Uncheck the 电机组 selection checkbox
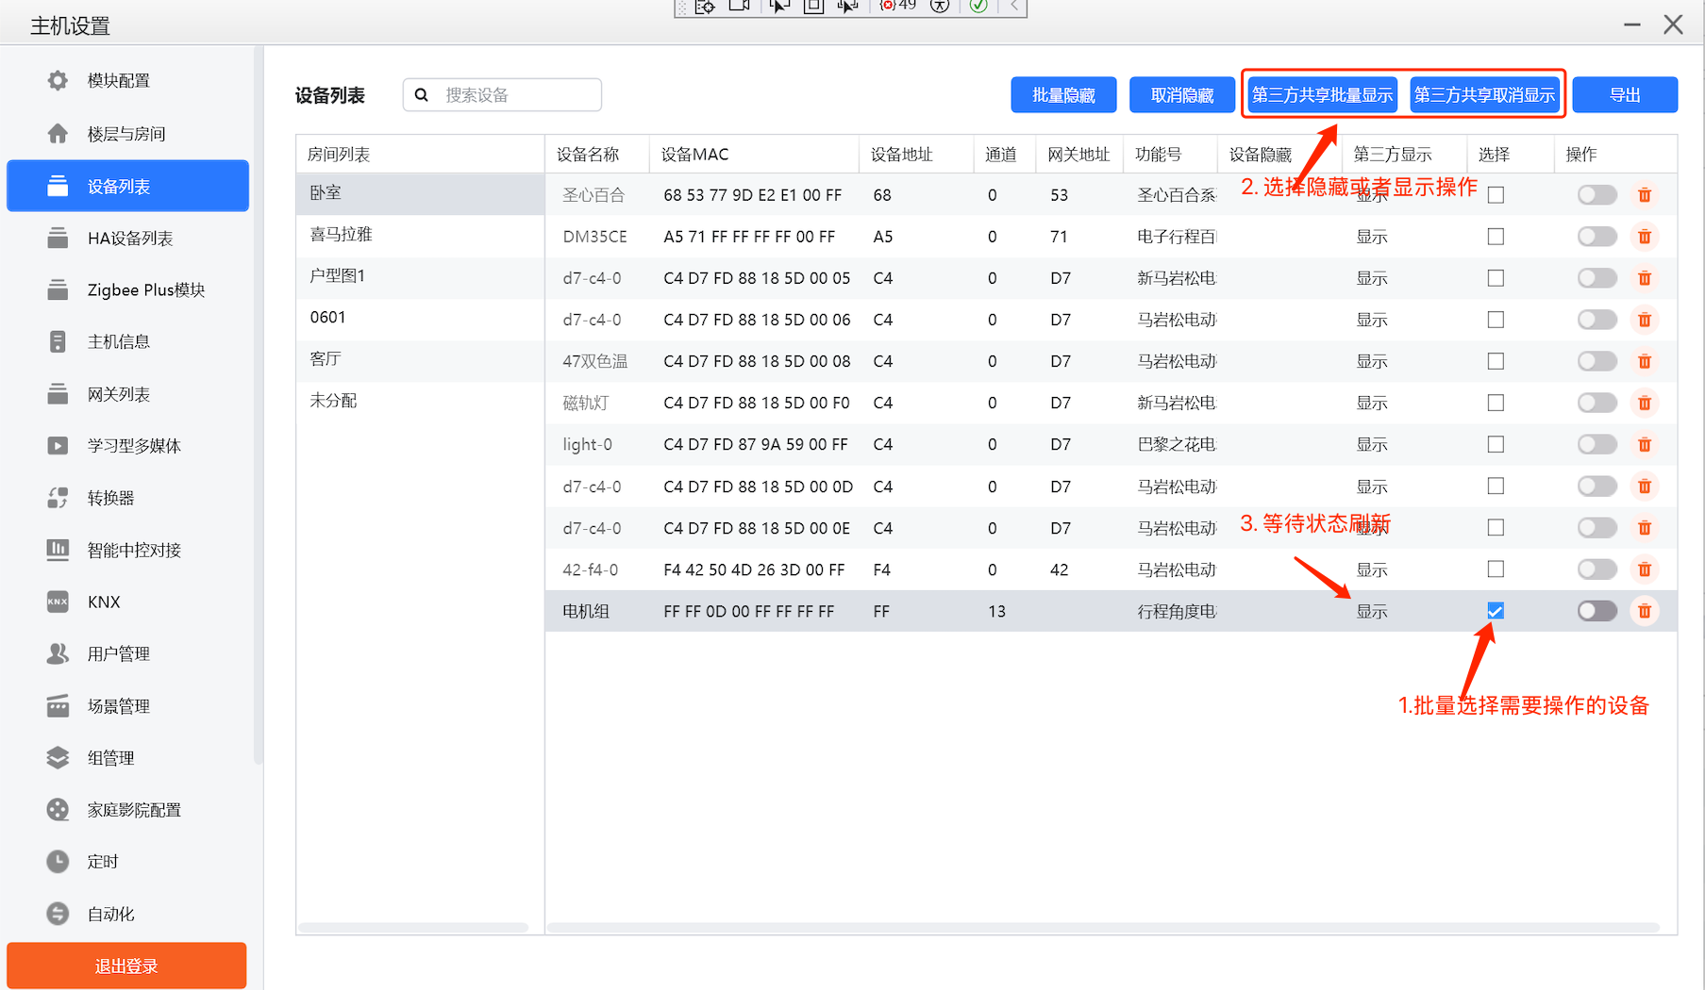Viewport: 1705px width, 990px height. coord(1496,611)
